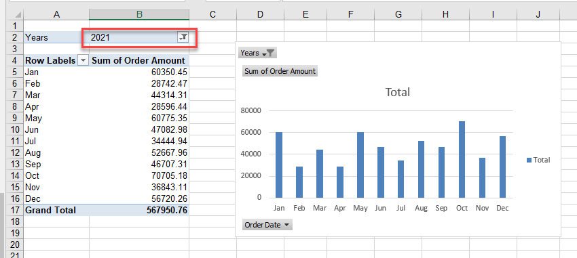Select the Jun row label cell

pos(56,129)
